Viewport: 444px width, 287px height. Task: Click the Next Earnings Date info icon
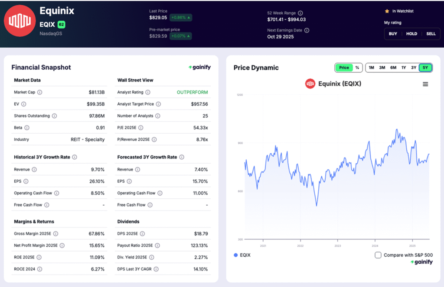tap(307, 30)
